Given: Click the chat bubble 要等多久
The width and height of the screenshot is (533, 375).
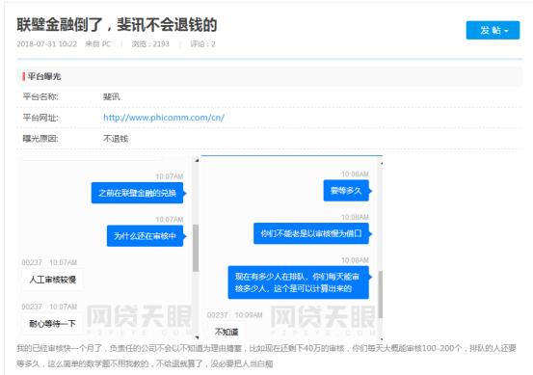Looking at the screenshot, I should click(x=346, y=190).
